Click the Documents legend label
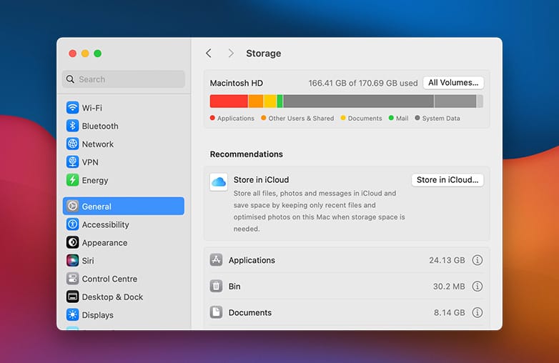The width and height of the screenshot is (559, 363). (x=365, y=119)
